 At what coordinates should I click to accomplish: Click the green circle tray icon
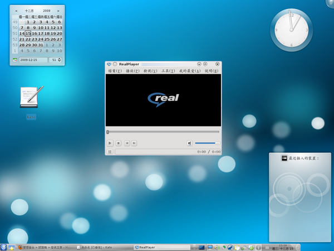(251, 248)
